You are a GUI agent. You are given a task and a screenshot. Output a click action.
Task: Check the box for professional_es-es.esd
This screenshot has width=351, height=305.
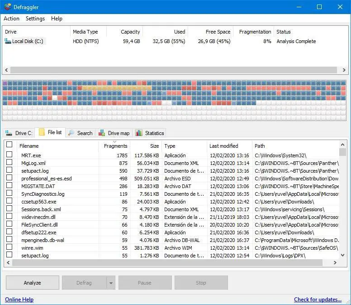[x=9, y=178]
